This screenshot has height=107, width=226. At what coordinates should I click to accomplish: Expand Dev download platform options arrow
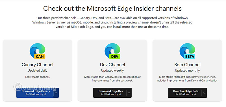(x=129, y=93)
